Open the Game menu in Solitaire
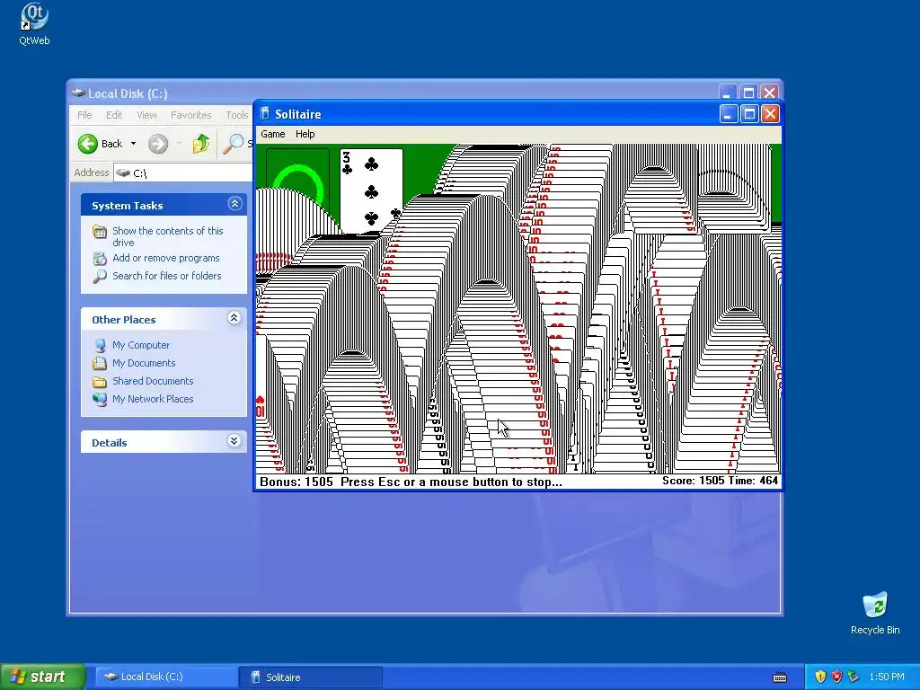Image resolution: width=920 pixels, height=690 pixels. click(x=273, y=134)
